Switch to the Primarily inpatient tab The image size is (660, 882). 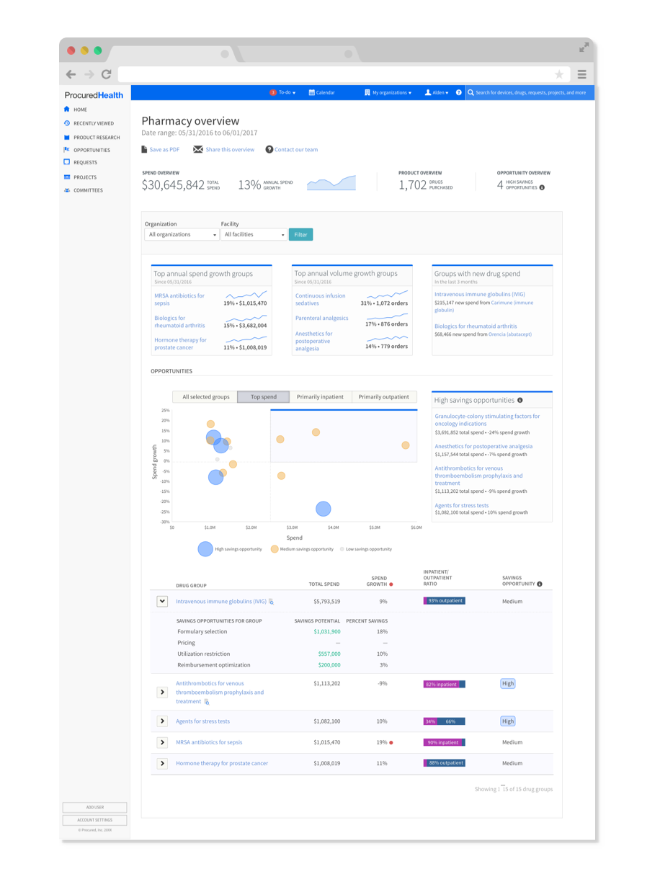[321, 397]
